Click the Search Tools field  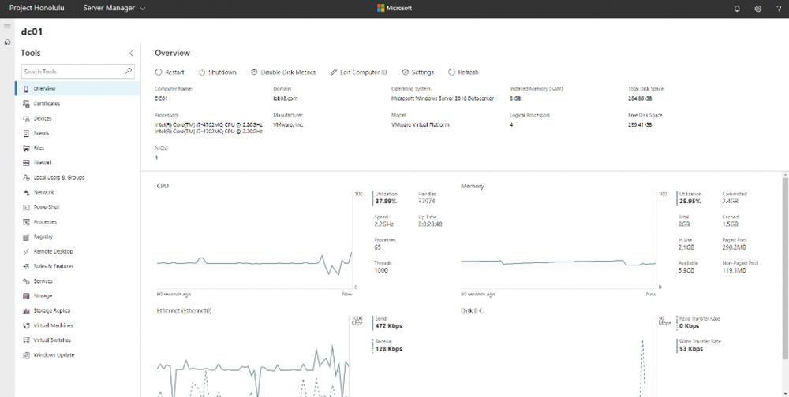pyautogui.click(x=77, y=72)
